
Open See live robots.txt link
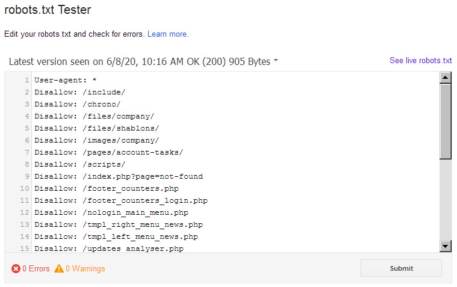pos(420,61)
